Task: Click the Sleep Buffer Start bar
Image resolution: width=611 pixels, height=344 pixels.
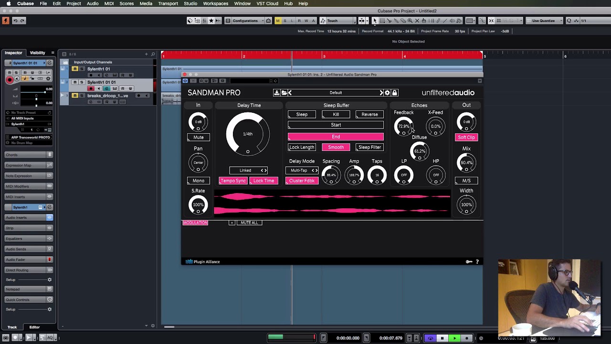Action: [x=336, y=125]
